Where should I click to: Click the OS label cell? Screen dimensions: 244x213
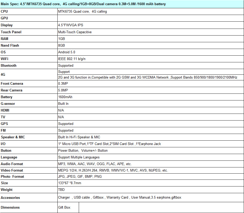(x=29, y=52)
